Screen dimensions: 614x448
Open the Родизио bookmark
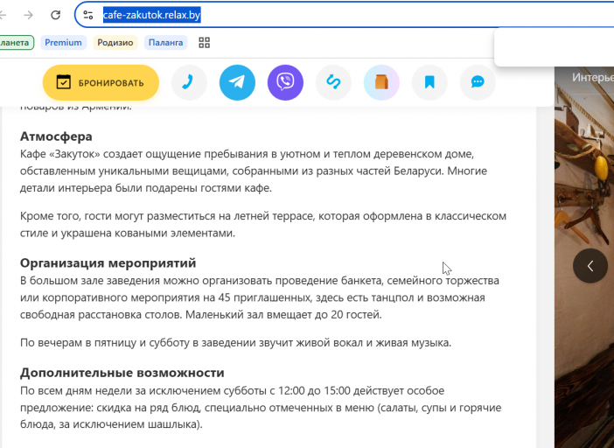tap(115, 43)
